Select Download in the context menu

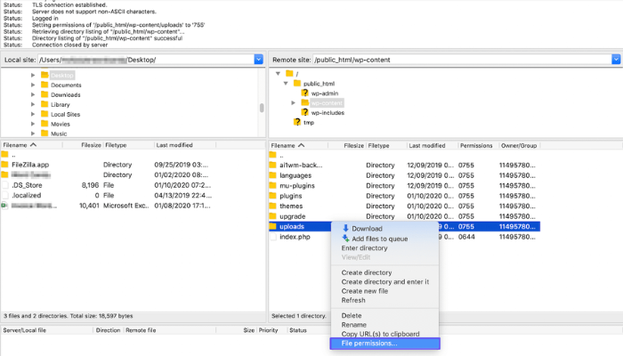point(367,229)
